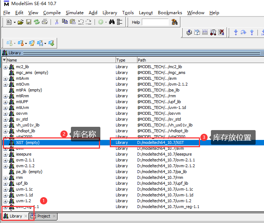Click the first faded flag bookmark icon
The image size is (264, 223).
coord(9,43)
